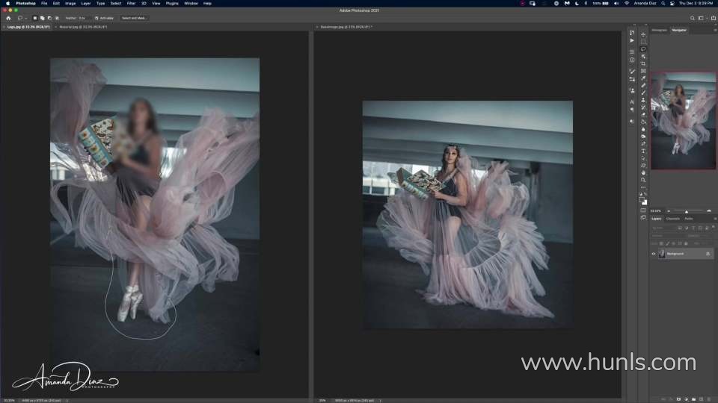Select the Path Selection tool

point(643,158)
